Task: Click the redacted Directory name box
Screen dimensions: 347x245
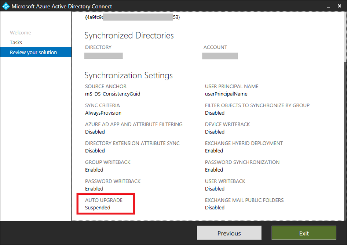Action: coord(103,56)
